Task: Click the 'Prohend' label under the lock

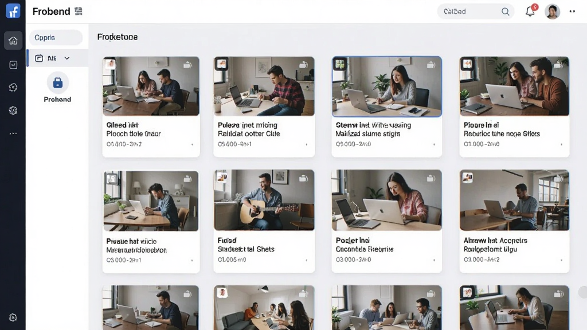Action: (57, 100)
